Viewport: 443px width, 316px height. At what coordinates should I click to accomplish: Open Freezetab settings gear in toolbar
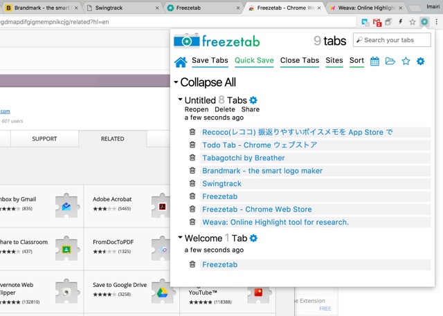pyautogui.click(x=420, y=61)
